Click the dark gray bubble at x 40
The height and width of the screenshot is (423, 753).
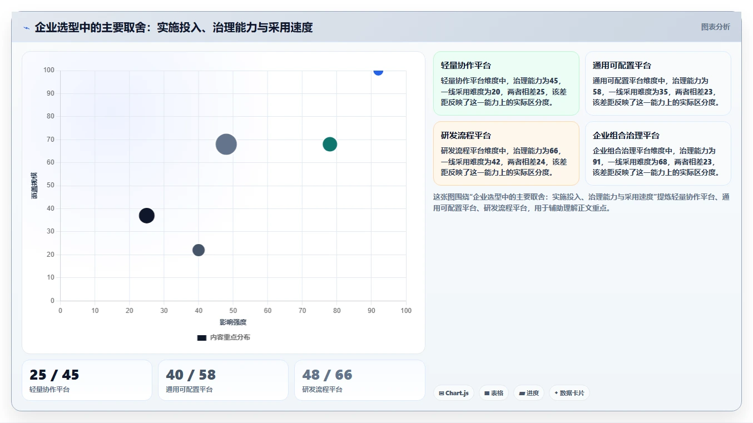(x=199, y=250)
